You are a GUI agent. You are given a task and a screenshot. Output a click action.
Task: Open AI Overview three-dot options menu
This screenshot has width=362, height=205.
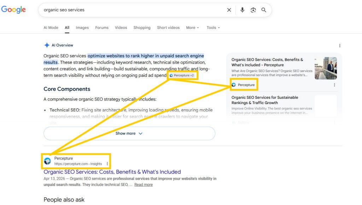[340, 46]
